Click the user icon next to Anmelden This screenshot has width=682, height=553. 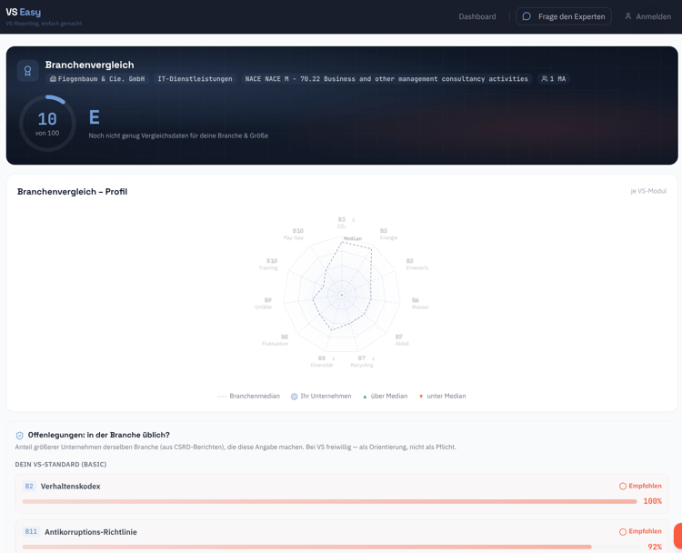[628, 16]
